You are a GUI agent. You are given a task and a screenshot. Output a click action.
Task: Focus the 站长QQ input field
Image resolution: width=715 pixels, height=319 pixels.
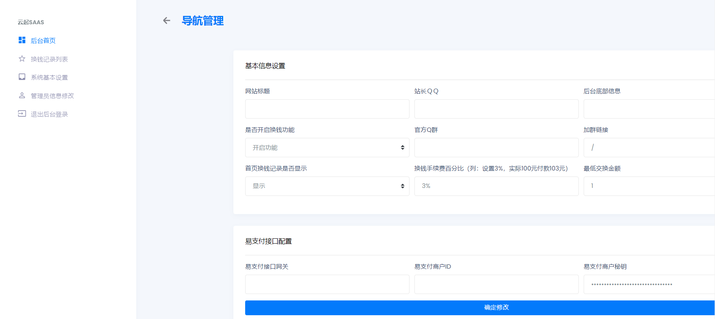pos(496,109)
